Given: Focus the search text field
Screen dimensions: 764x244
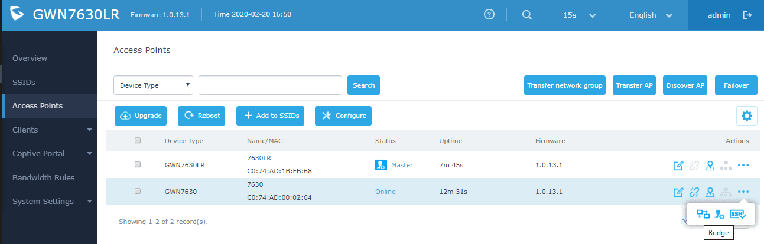Looking at the screenshot, I should click(270, 85).
